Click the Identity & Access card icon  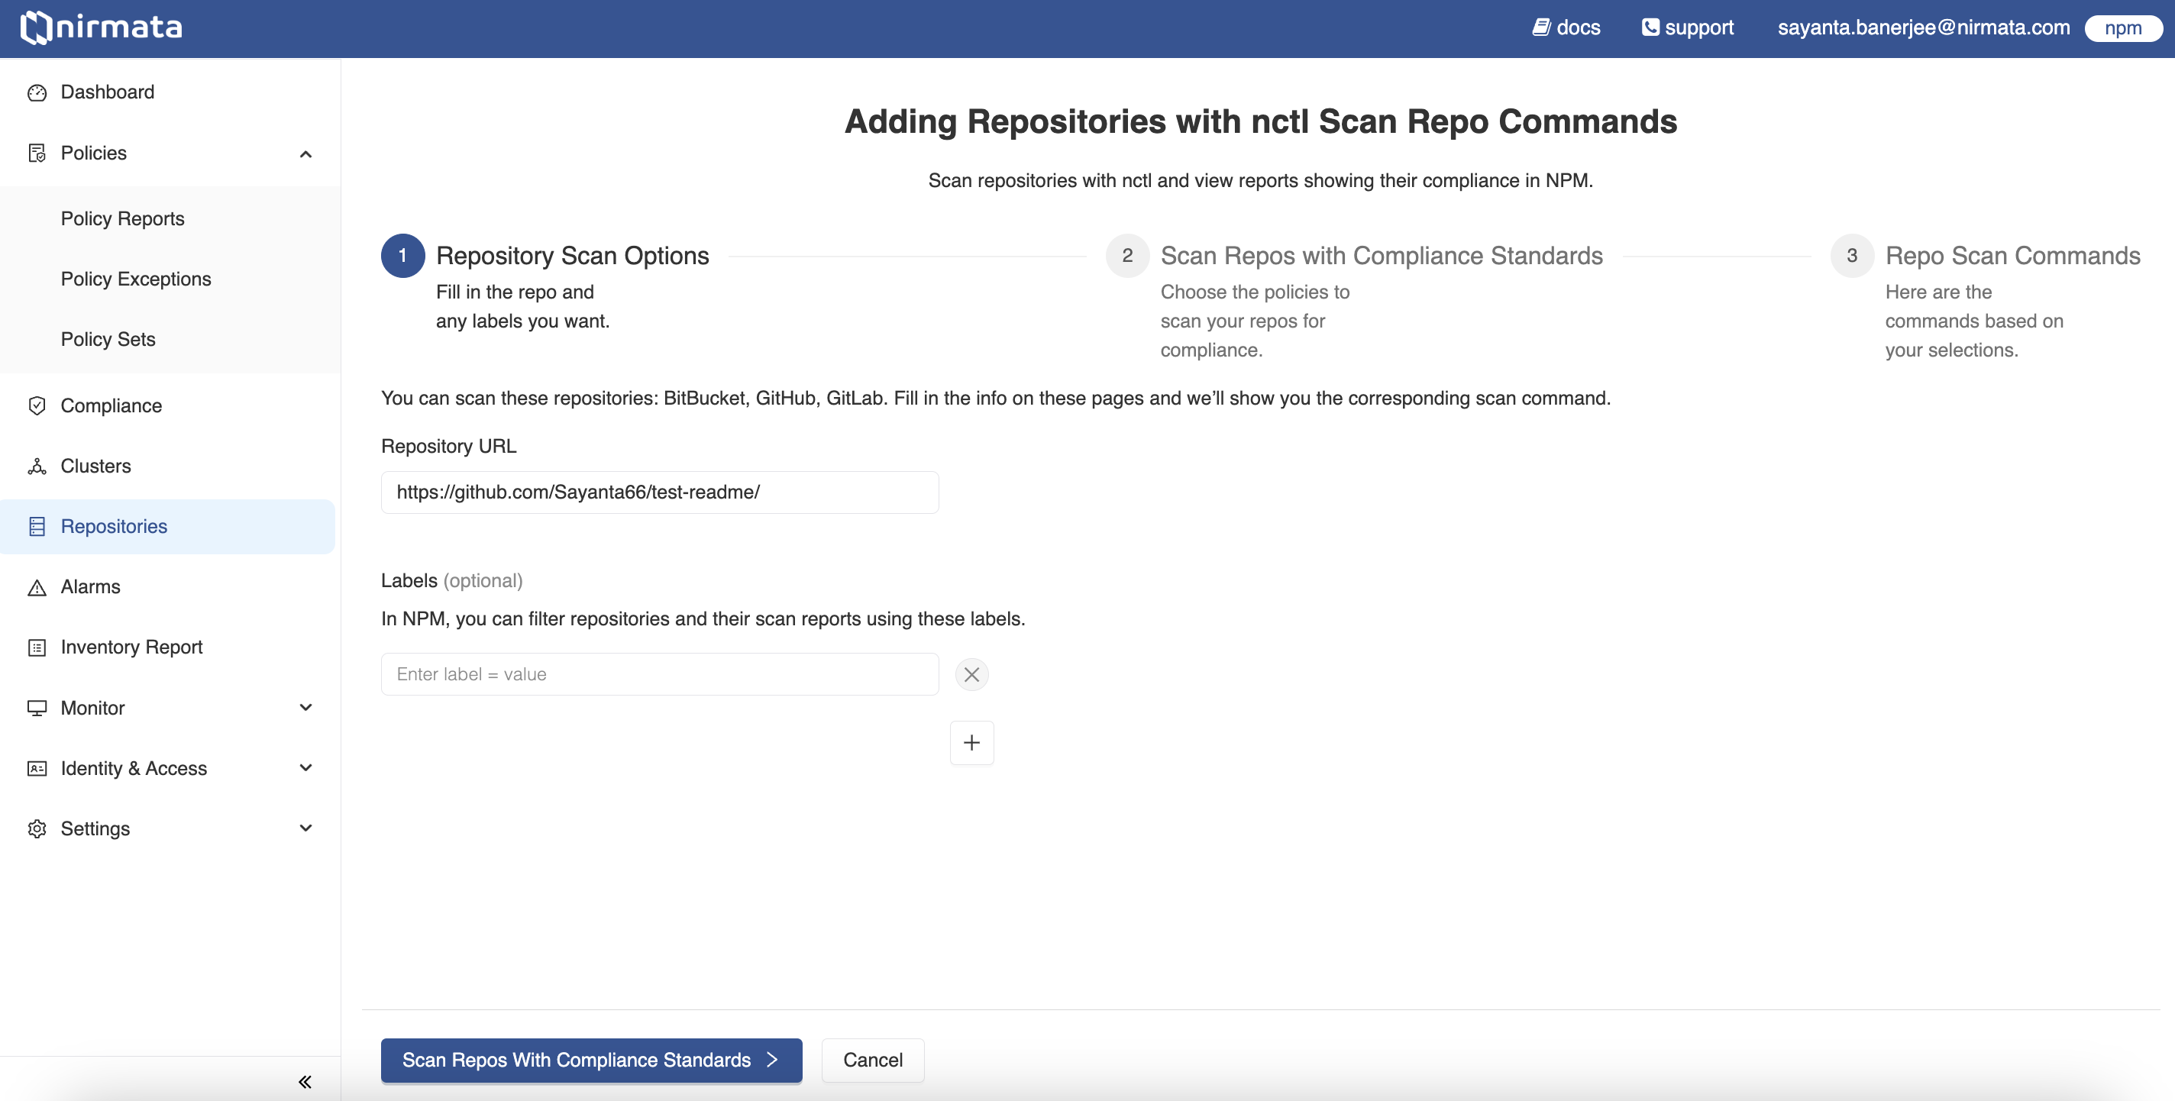click(37, 768)
